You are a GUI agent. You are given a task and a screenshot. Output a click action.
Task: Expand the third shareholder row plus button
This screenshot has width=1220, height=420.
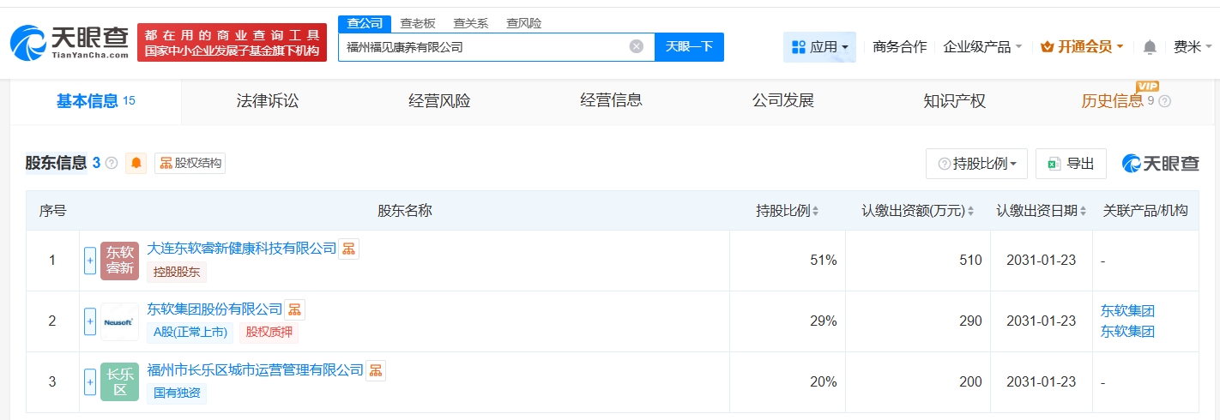pos(90,382)
